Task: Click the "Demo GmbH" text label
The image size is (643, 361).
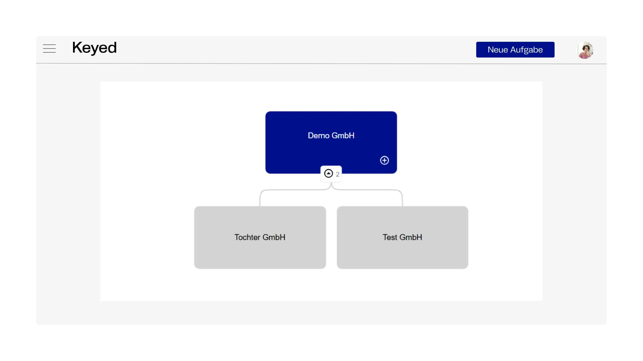Action: [x=331, y=135]
